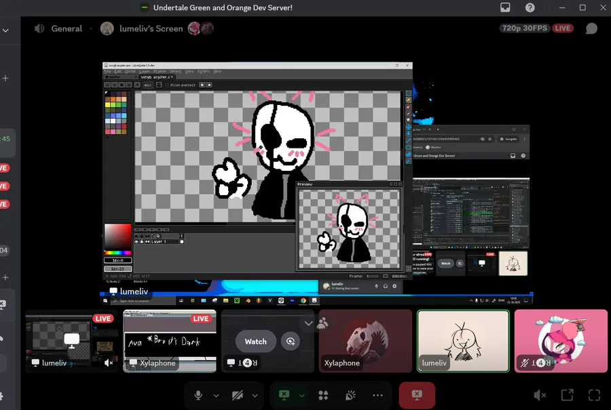Toggle the show members people icon
611x410 pixels.
point(322,323)
